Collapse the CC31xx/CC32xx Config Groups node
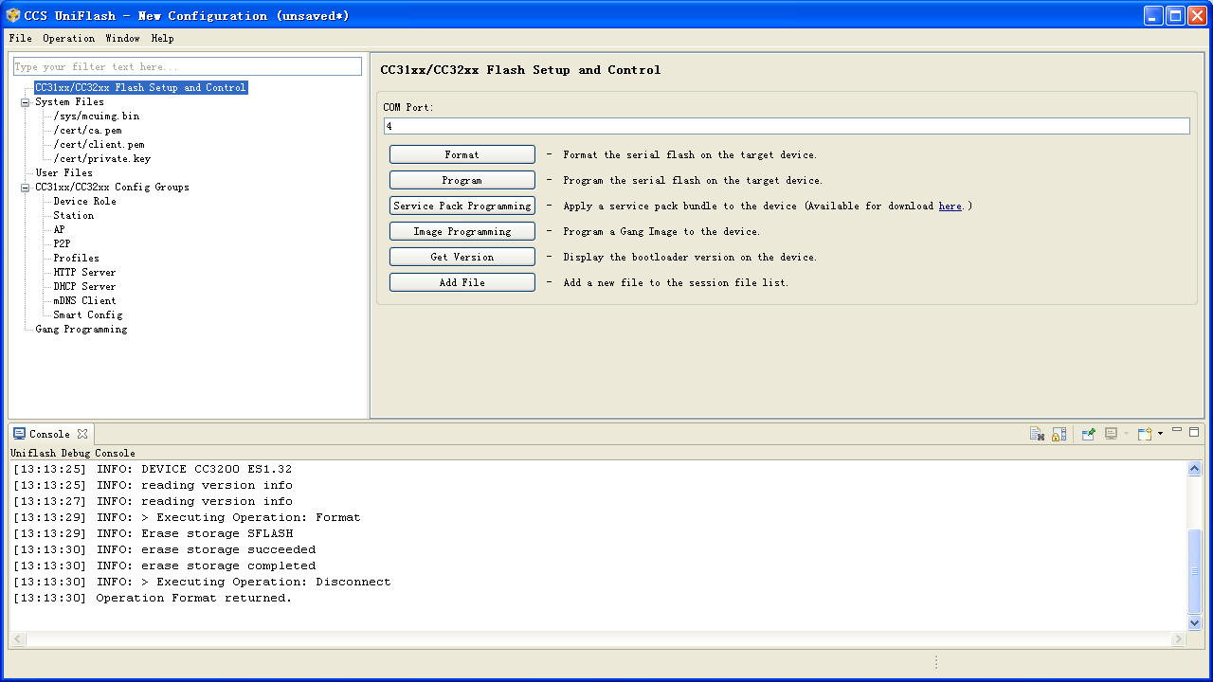The height and width of the screenshot is (682, 1213). 26,188
